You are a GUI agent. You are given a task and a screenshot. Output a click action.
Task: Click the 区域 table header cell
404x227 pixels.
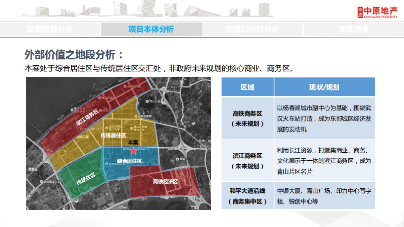[x=247, y=87]
